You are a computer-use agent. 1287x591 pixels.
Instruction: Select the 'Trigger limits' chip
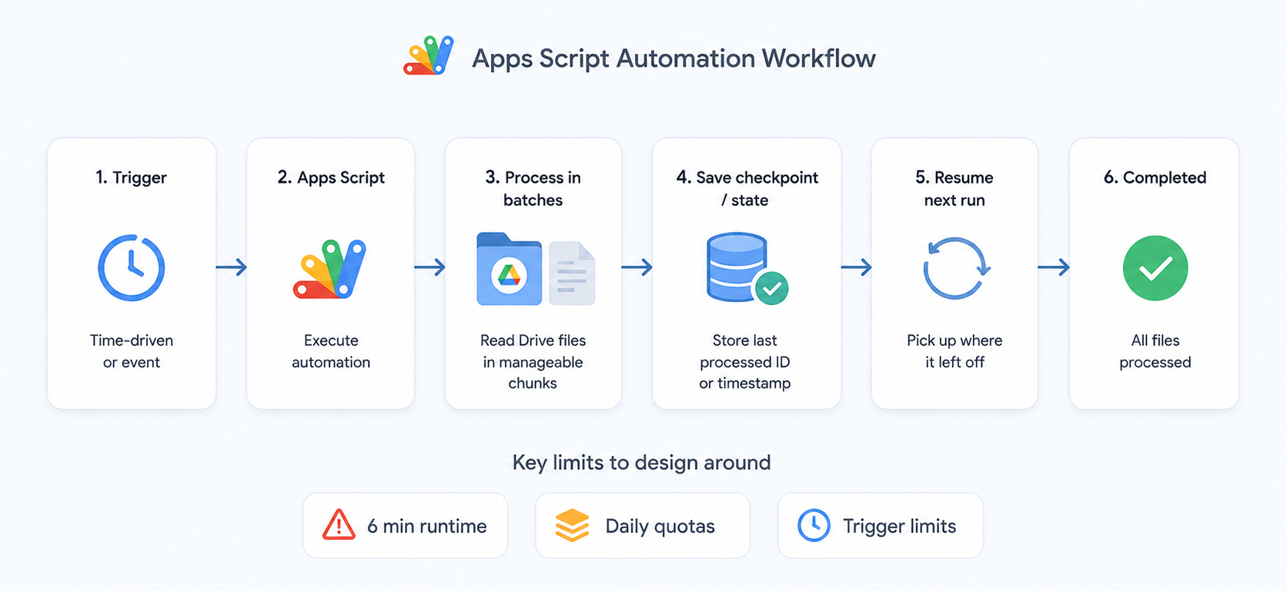pos(881,526)
